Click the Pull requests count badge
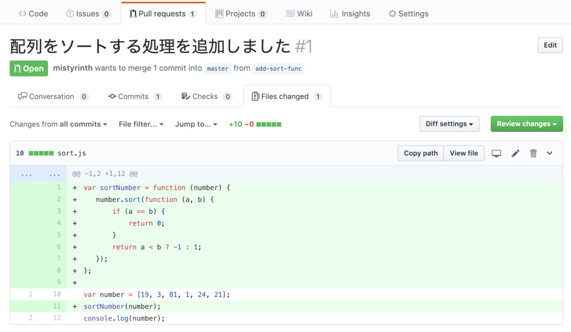This screenshot has height=332, width=571. (x=192, y=14)
